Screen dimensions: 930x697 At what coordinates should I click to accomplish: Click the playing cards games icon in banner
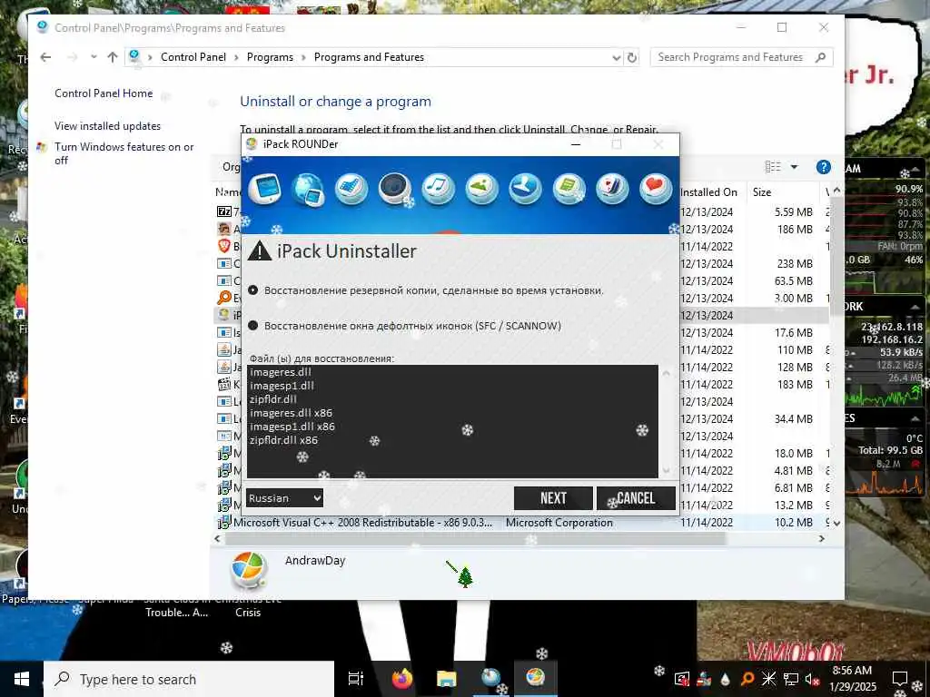point(612,189)
